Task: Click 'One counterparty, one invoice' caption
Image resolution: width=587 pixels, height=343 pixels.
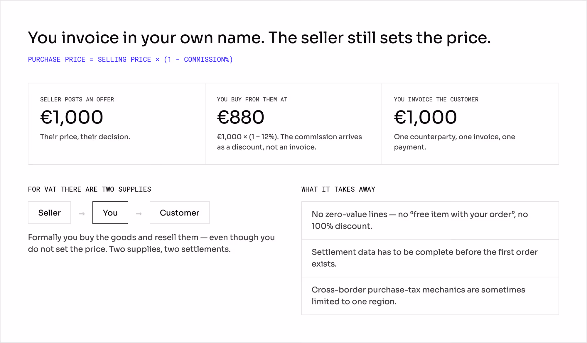Action: pyautogui.click(x=455, y=142)
